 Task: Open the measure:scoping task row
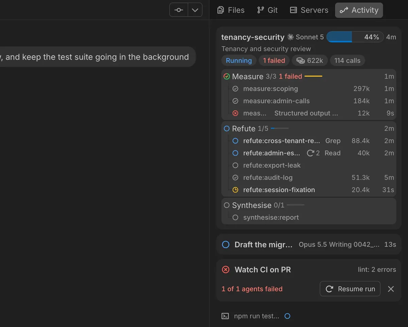313,89
